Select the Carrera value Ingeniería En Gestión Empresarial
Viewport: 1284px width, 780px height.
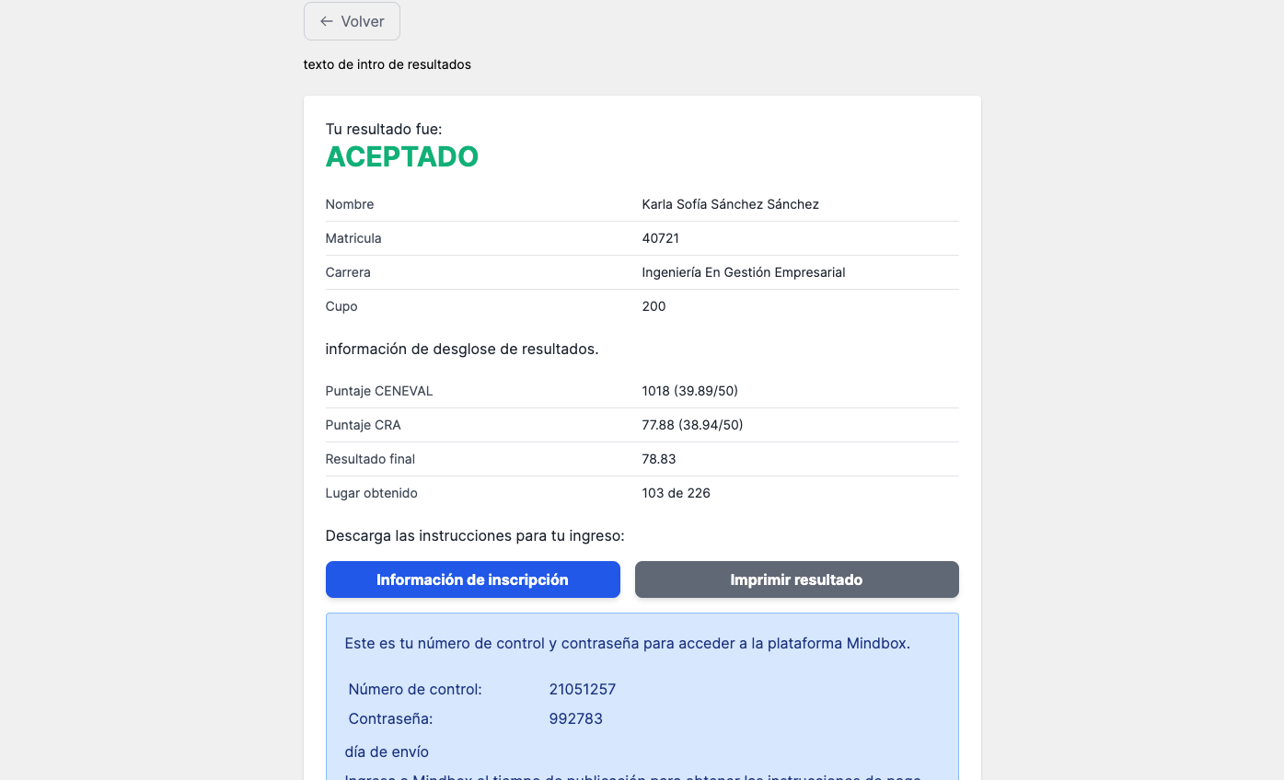[x=744, y=272]
